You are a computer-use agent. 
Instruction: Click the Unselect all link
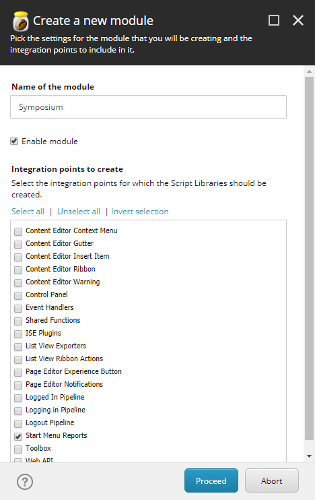pyautogui.click(x=79, y=212)
